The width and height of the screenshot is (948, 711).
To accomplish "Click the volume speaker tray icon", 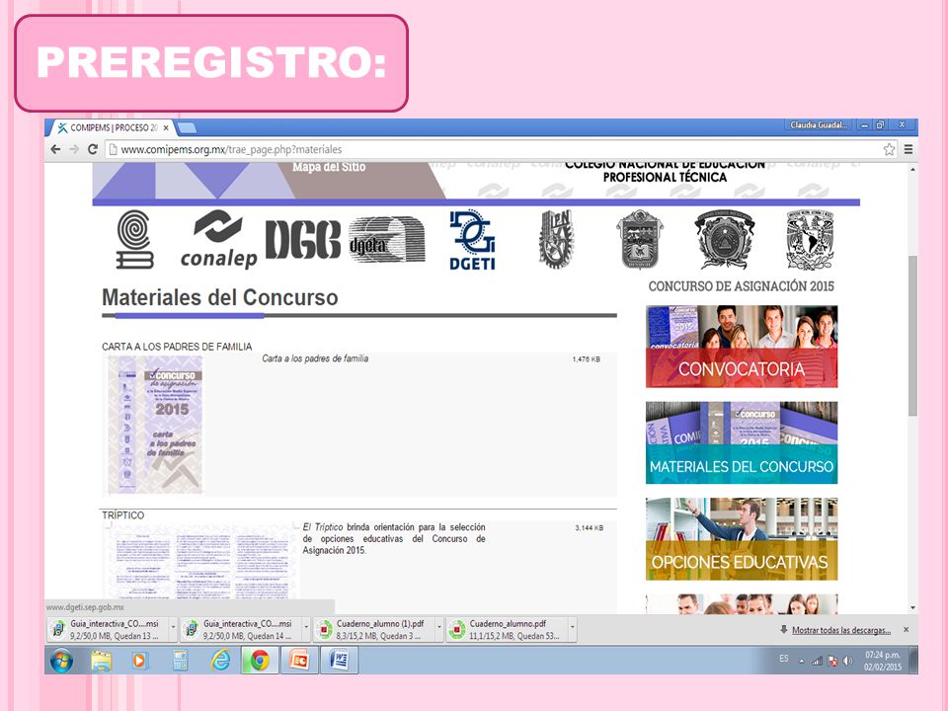I will click(x=847, y=662).
